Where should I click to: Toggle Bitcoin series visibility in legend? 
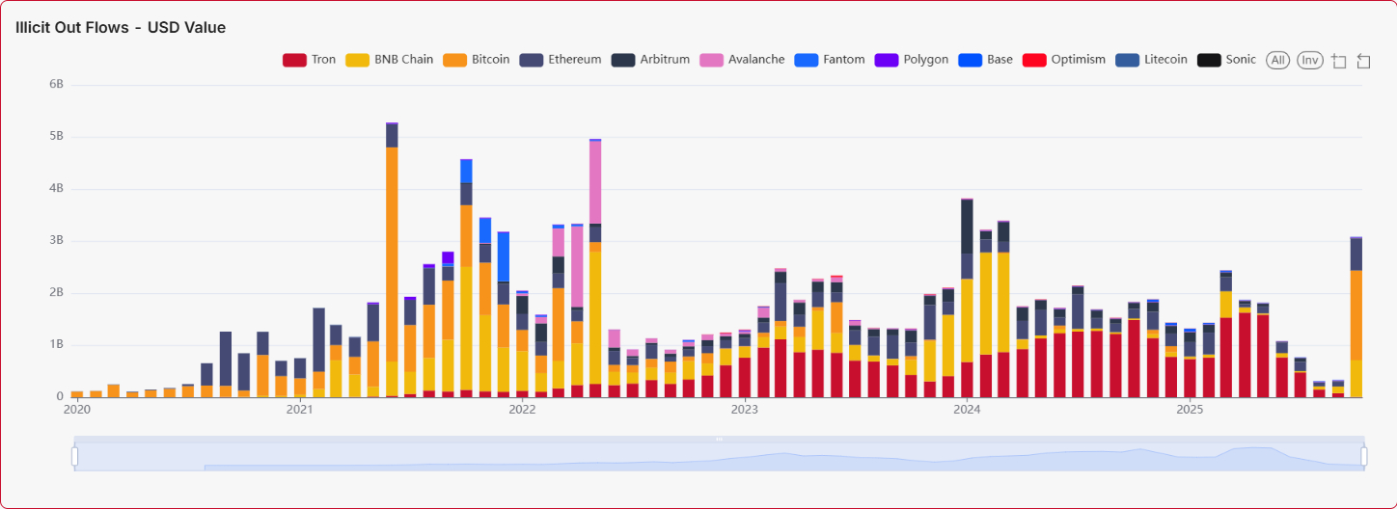click(476, 60)
